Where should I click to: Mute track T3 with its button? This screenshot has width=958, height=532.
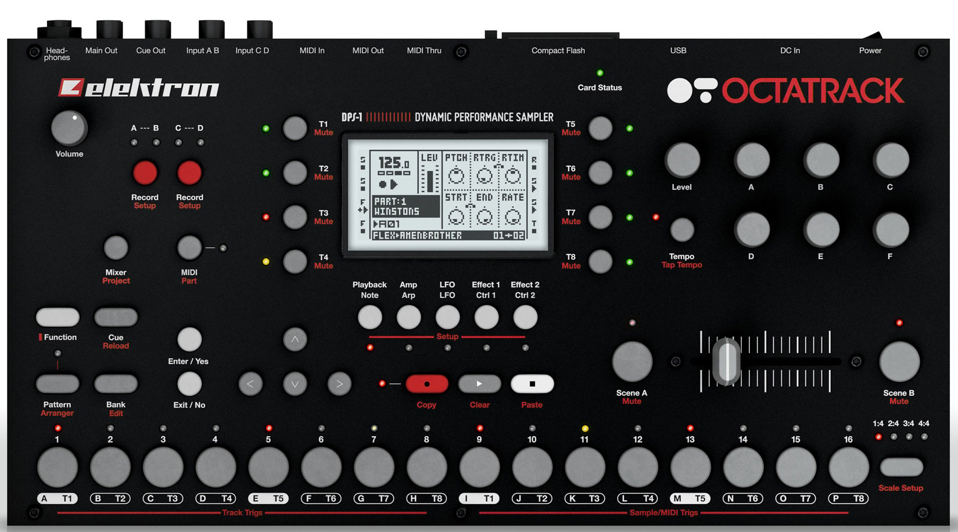coord(295,217)
